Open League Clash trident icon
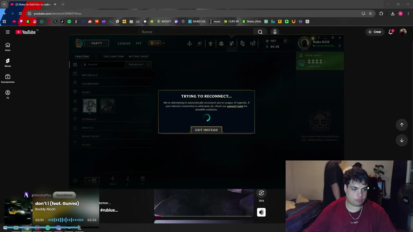The width and height of the screenshot is (413, 232). pos(189,43)
